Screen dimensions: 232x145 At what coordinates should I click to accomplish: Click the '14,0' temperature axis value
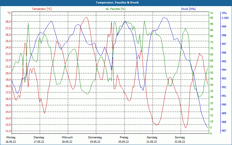tap(8, 112)
